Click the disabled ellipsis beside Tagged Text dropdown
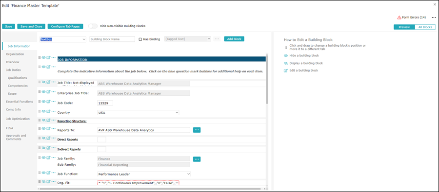 point(217,39)
